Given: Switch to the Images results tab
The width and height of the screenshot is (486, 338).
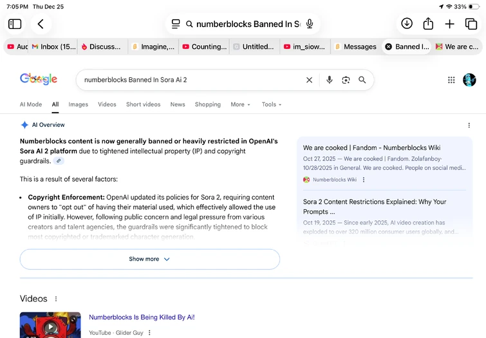Looking at the screenshot, I should click(78, 104).
